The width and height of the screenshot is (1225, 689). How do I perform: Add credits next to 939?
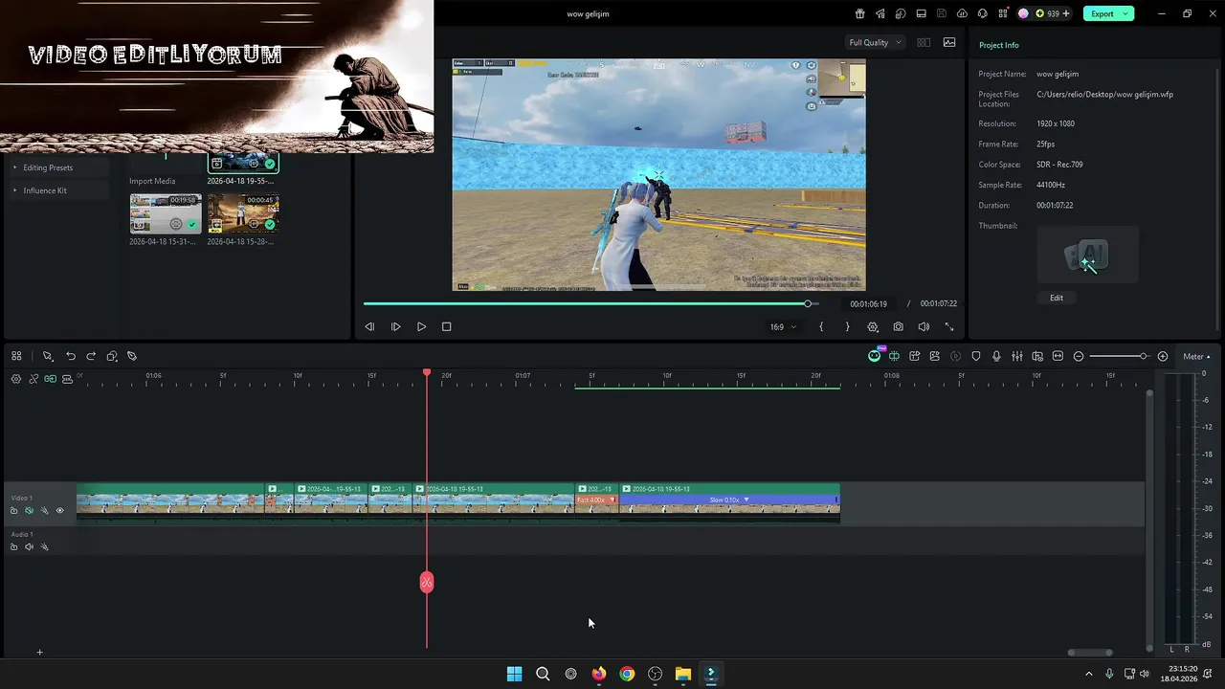tap(1066, 13)
